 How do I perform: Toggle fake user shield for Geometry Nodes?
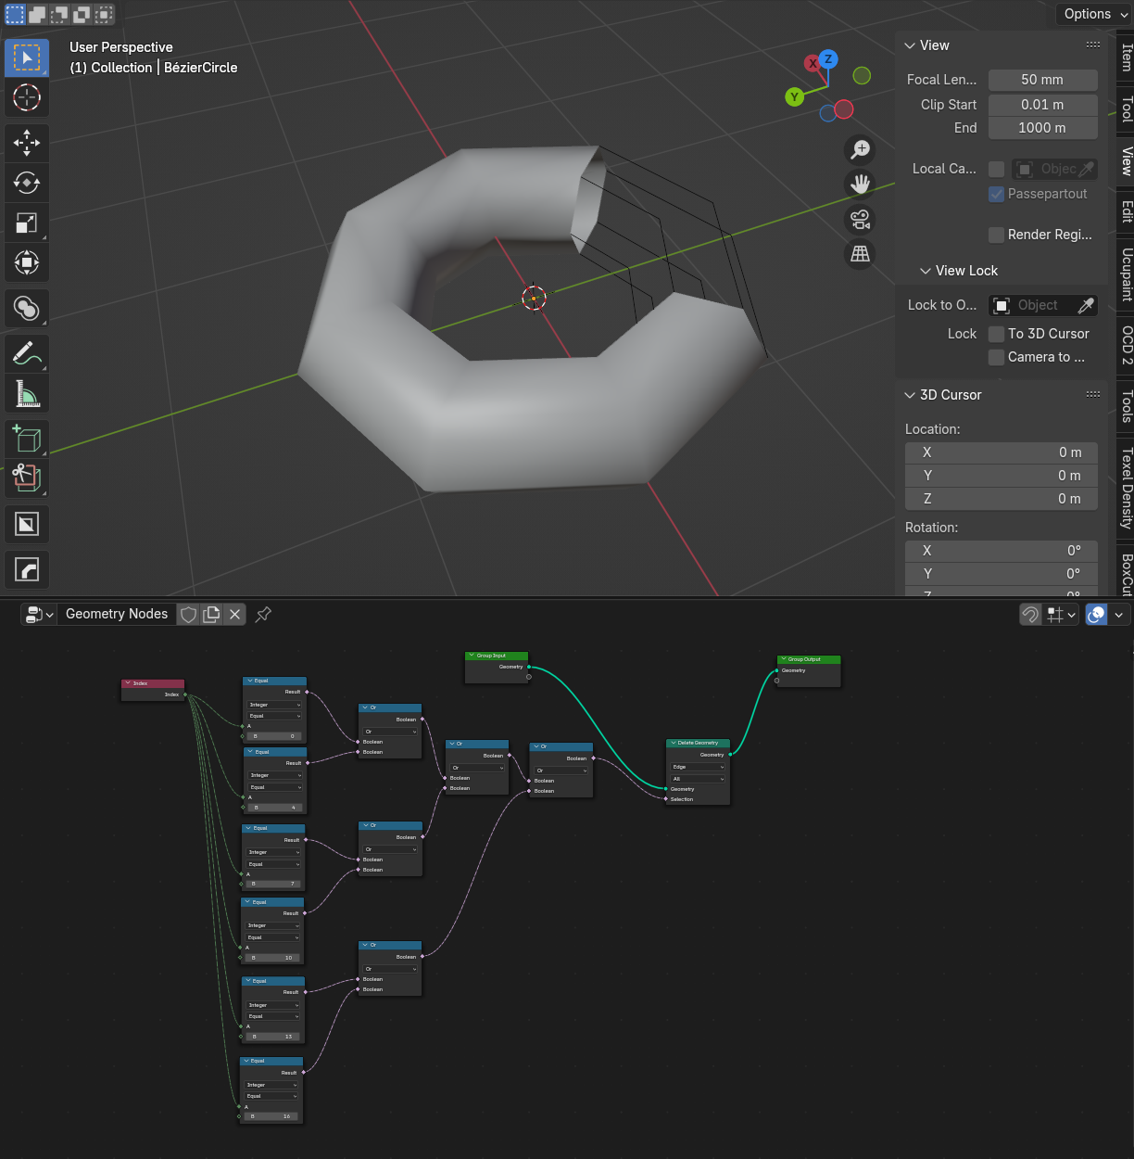pyautogui.click(x=188, y=614)
